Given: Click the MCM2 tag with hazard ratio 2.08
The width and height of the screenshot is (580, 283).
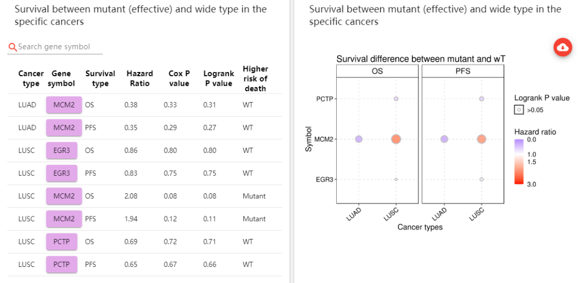Looking at the screenshot, I should click(64, 196).
